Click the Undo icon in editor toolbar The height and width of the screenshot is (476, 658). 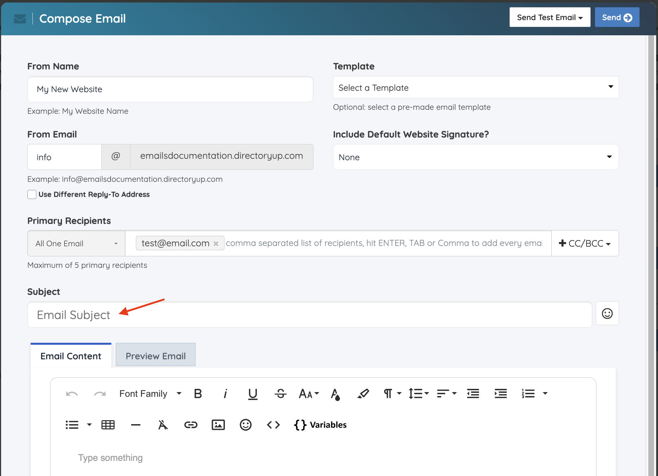point(72,394)
